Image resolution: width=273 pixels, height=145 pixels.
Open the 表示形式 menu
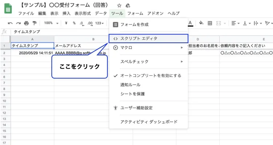(x=83, y=13)
